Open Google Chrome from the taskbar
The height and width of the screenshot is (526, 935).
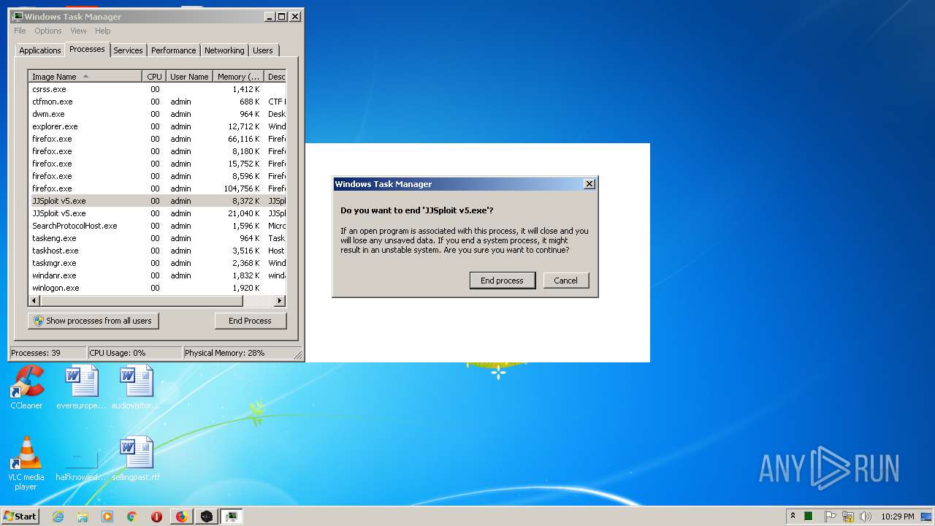tap(131, 517)
